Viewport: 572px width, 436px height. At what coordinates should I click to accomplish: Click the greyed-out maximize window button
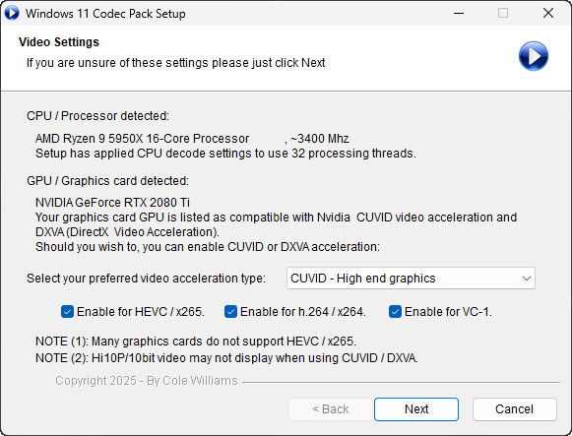[x=503, y=13]
